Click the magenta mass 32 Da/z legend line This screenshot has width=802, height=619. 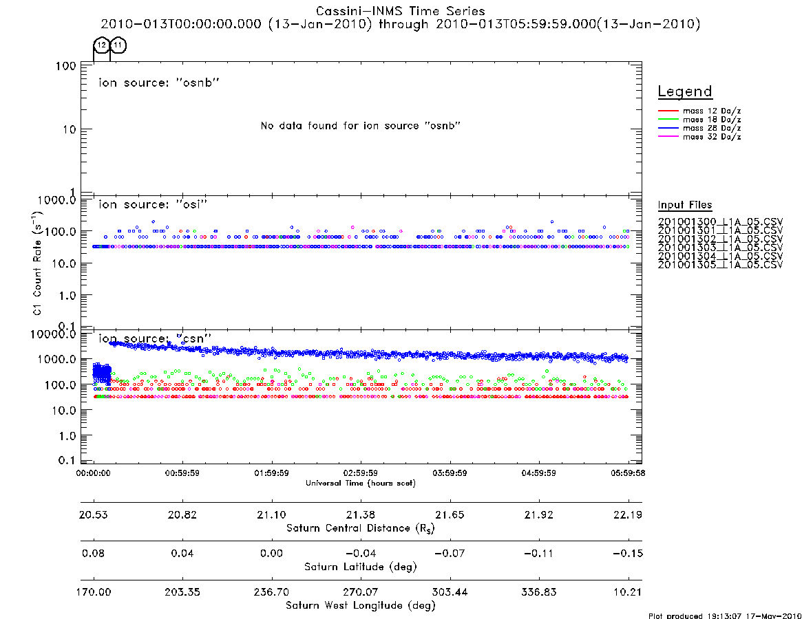pos(668,137)
